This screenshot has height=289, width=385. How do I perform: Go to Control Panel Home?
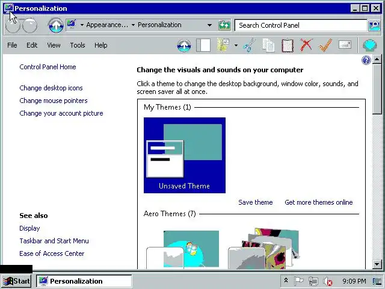coord(48,67)
